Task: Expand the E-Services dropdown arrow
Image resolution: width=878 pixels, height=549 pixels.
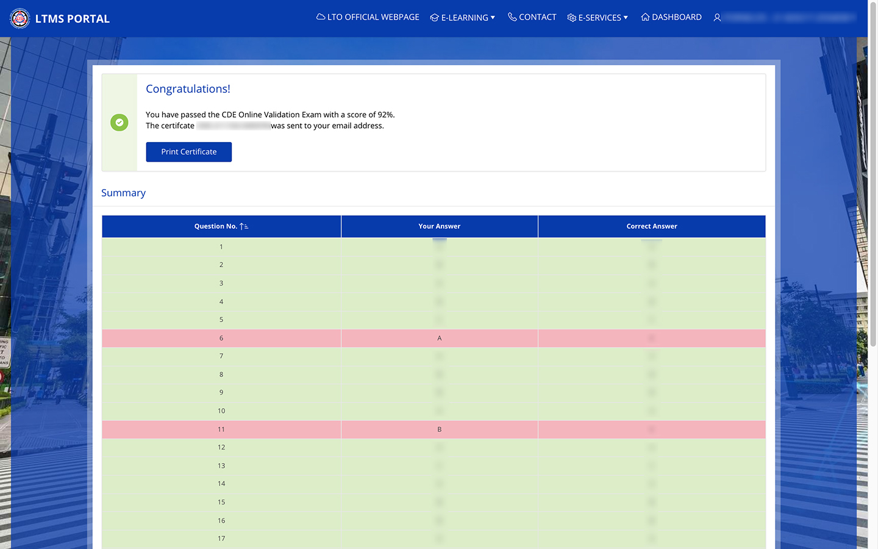Action: click(x=626, y=18)
